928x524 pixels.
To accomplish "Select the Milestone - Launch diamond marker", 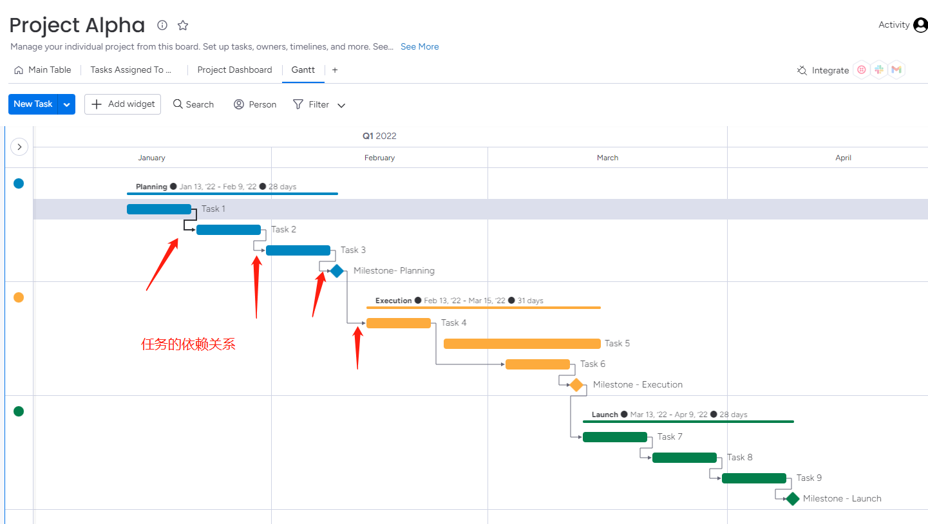I will pyautogui.click(x=793, y=499).
